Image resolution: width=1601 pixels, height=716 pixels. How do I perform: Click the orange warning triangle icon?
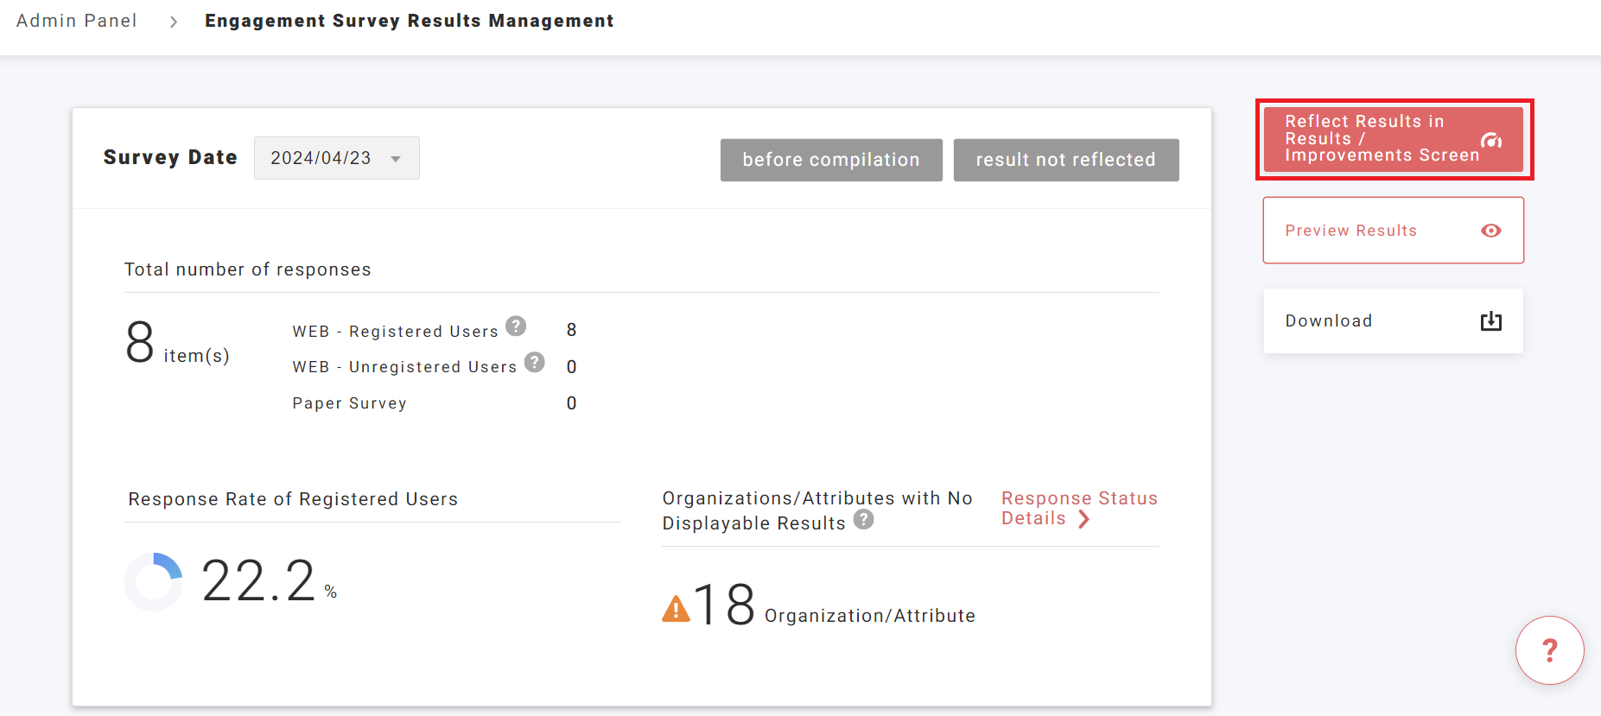676,609
